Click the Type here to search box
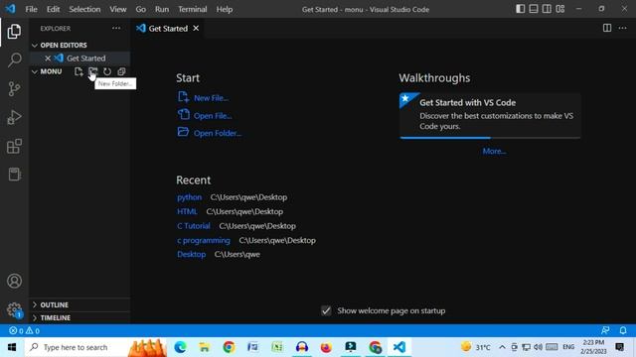Viewport: 636px width, 357px height. coord(95,347)
